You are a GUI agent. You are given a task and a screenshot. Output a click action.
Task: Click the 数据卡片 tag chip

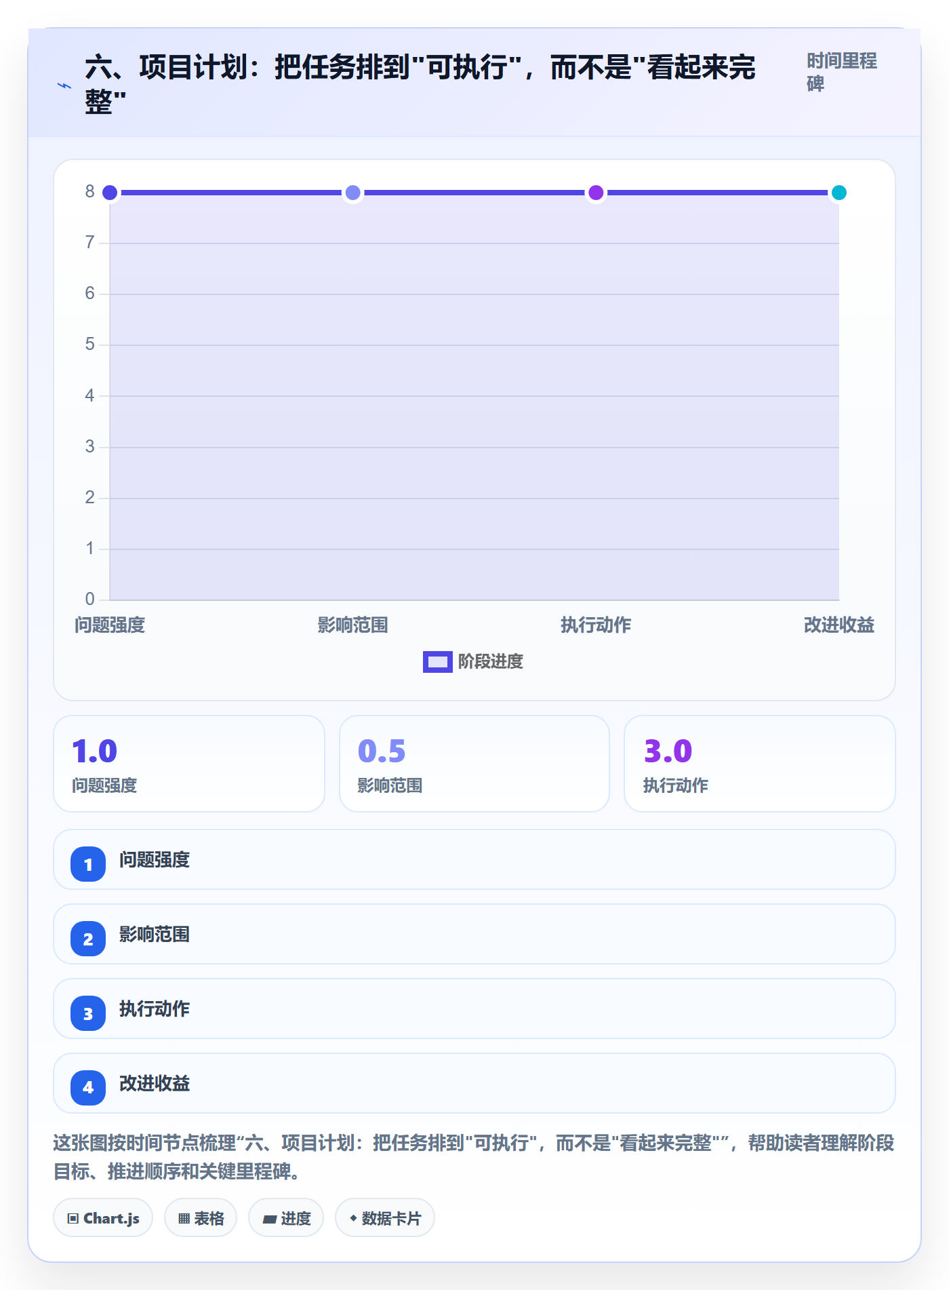(x=385, y=1218)
